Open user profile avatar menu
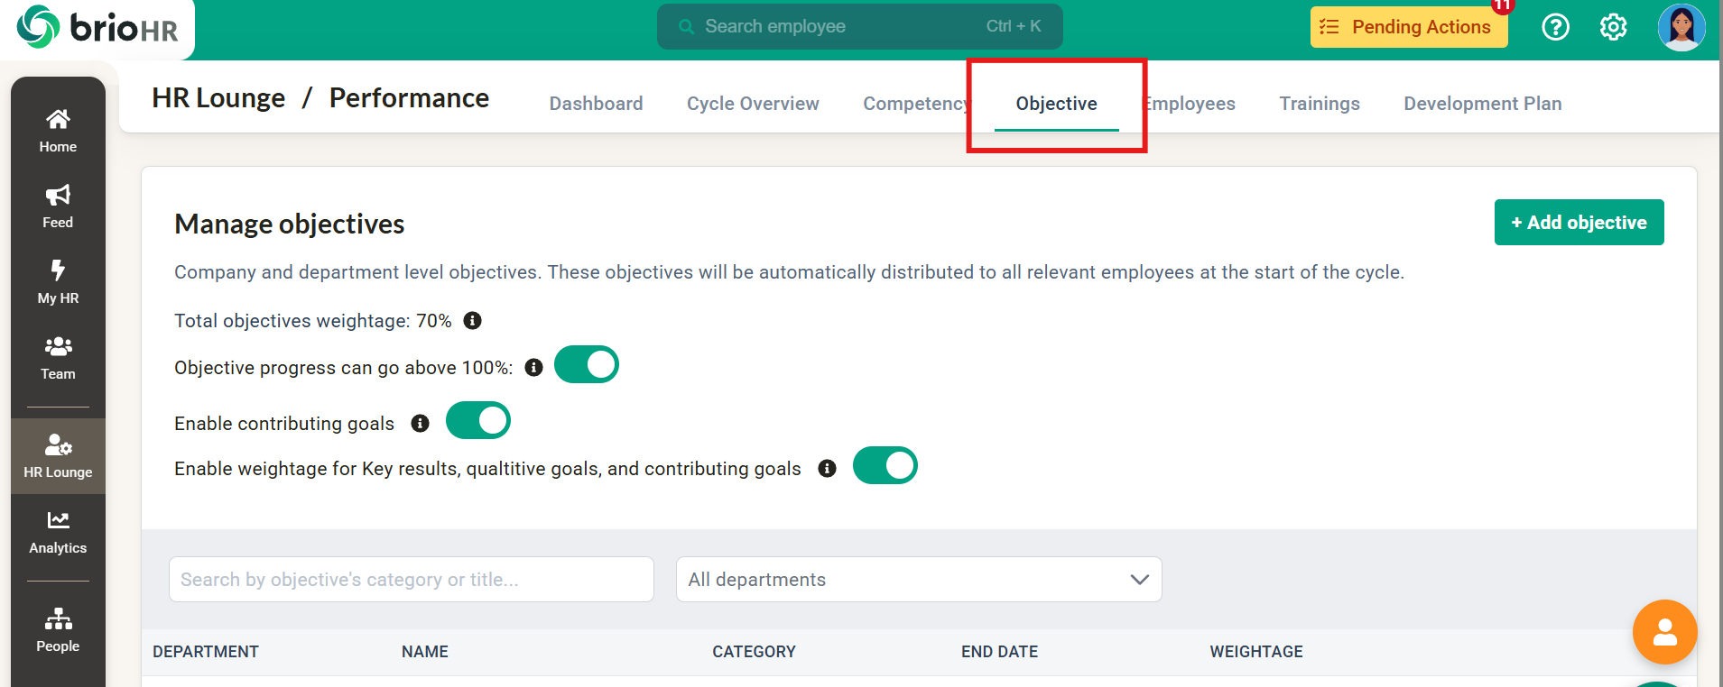The image size is (1723, 687). (1681, 27)
